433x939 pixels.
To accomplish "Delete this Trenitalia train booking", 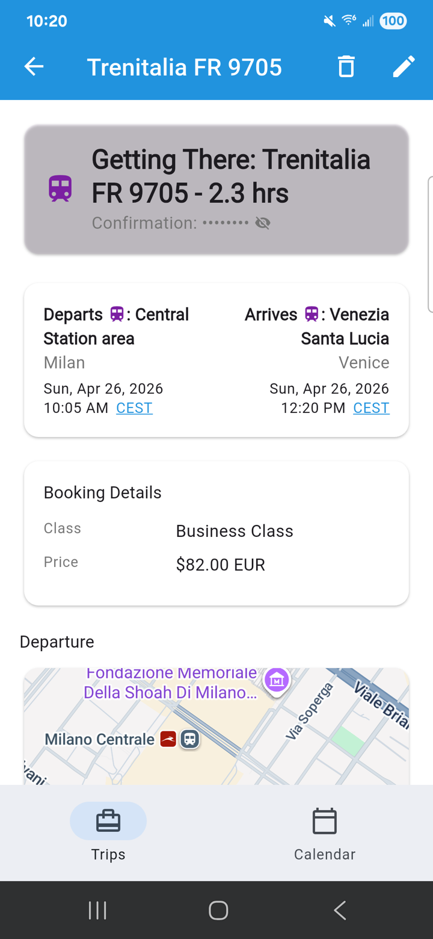I will point(346,67).
